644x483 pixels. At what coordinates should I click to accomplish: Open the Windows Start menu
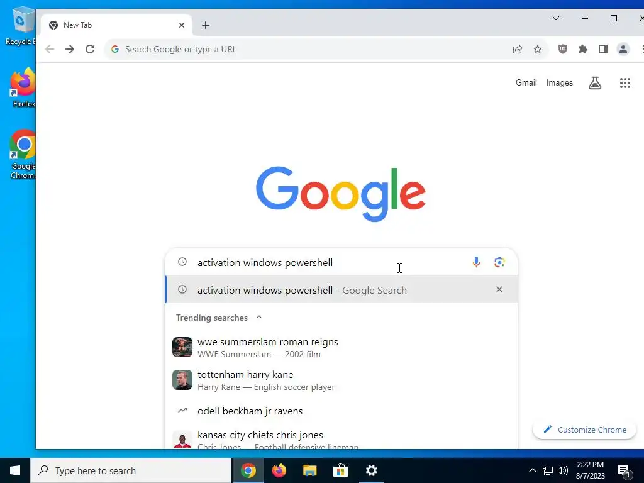click(x=15, y=470)
